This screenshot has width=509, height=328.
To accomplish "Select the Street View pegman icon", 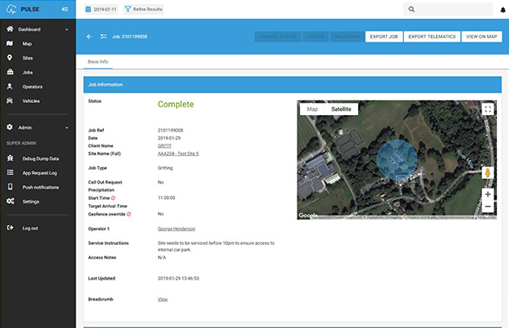I will (487, 172).
